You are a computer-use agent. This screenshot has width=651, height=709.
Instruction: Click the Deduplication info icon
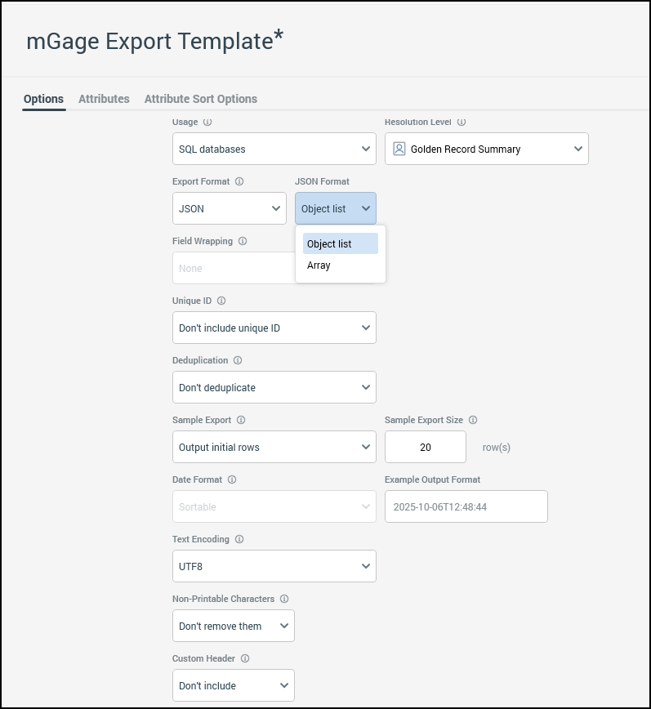pos(238,361)
